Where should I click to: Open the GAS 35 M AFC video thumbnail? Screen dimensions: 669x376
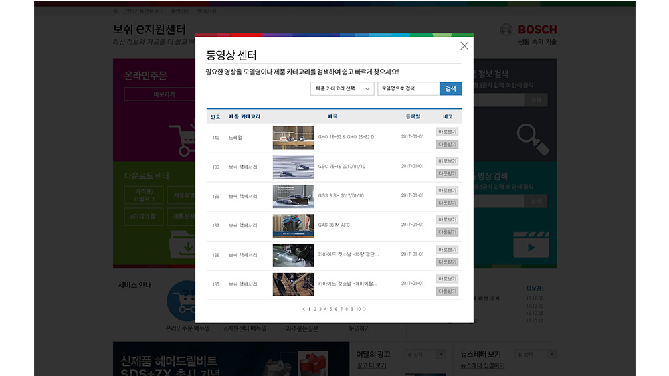pos(293,225)
